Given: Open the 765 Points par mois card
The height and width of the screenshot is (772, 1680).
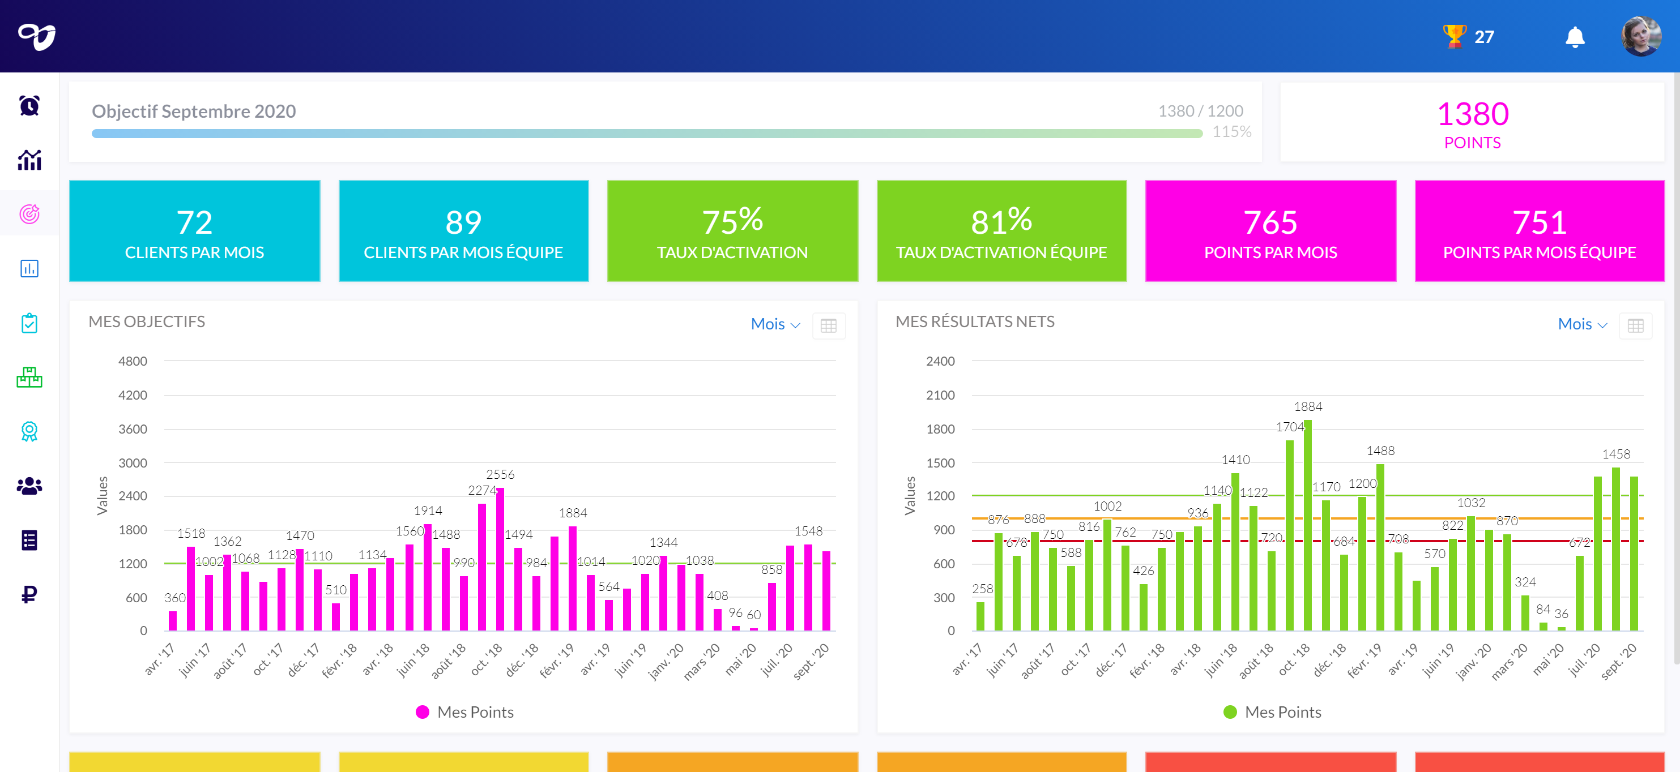Looking at the screenshot, I should click(x=1270, y=230).
